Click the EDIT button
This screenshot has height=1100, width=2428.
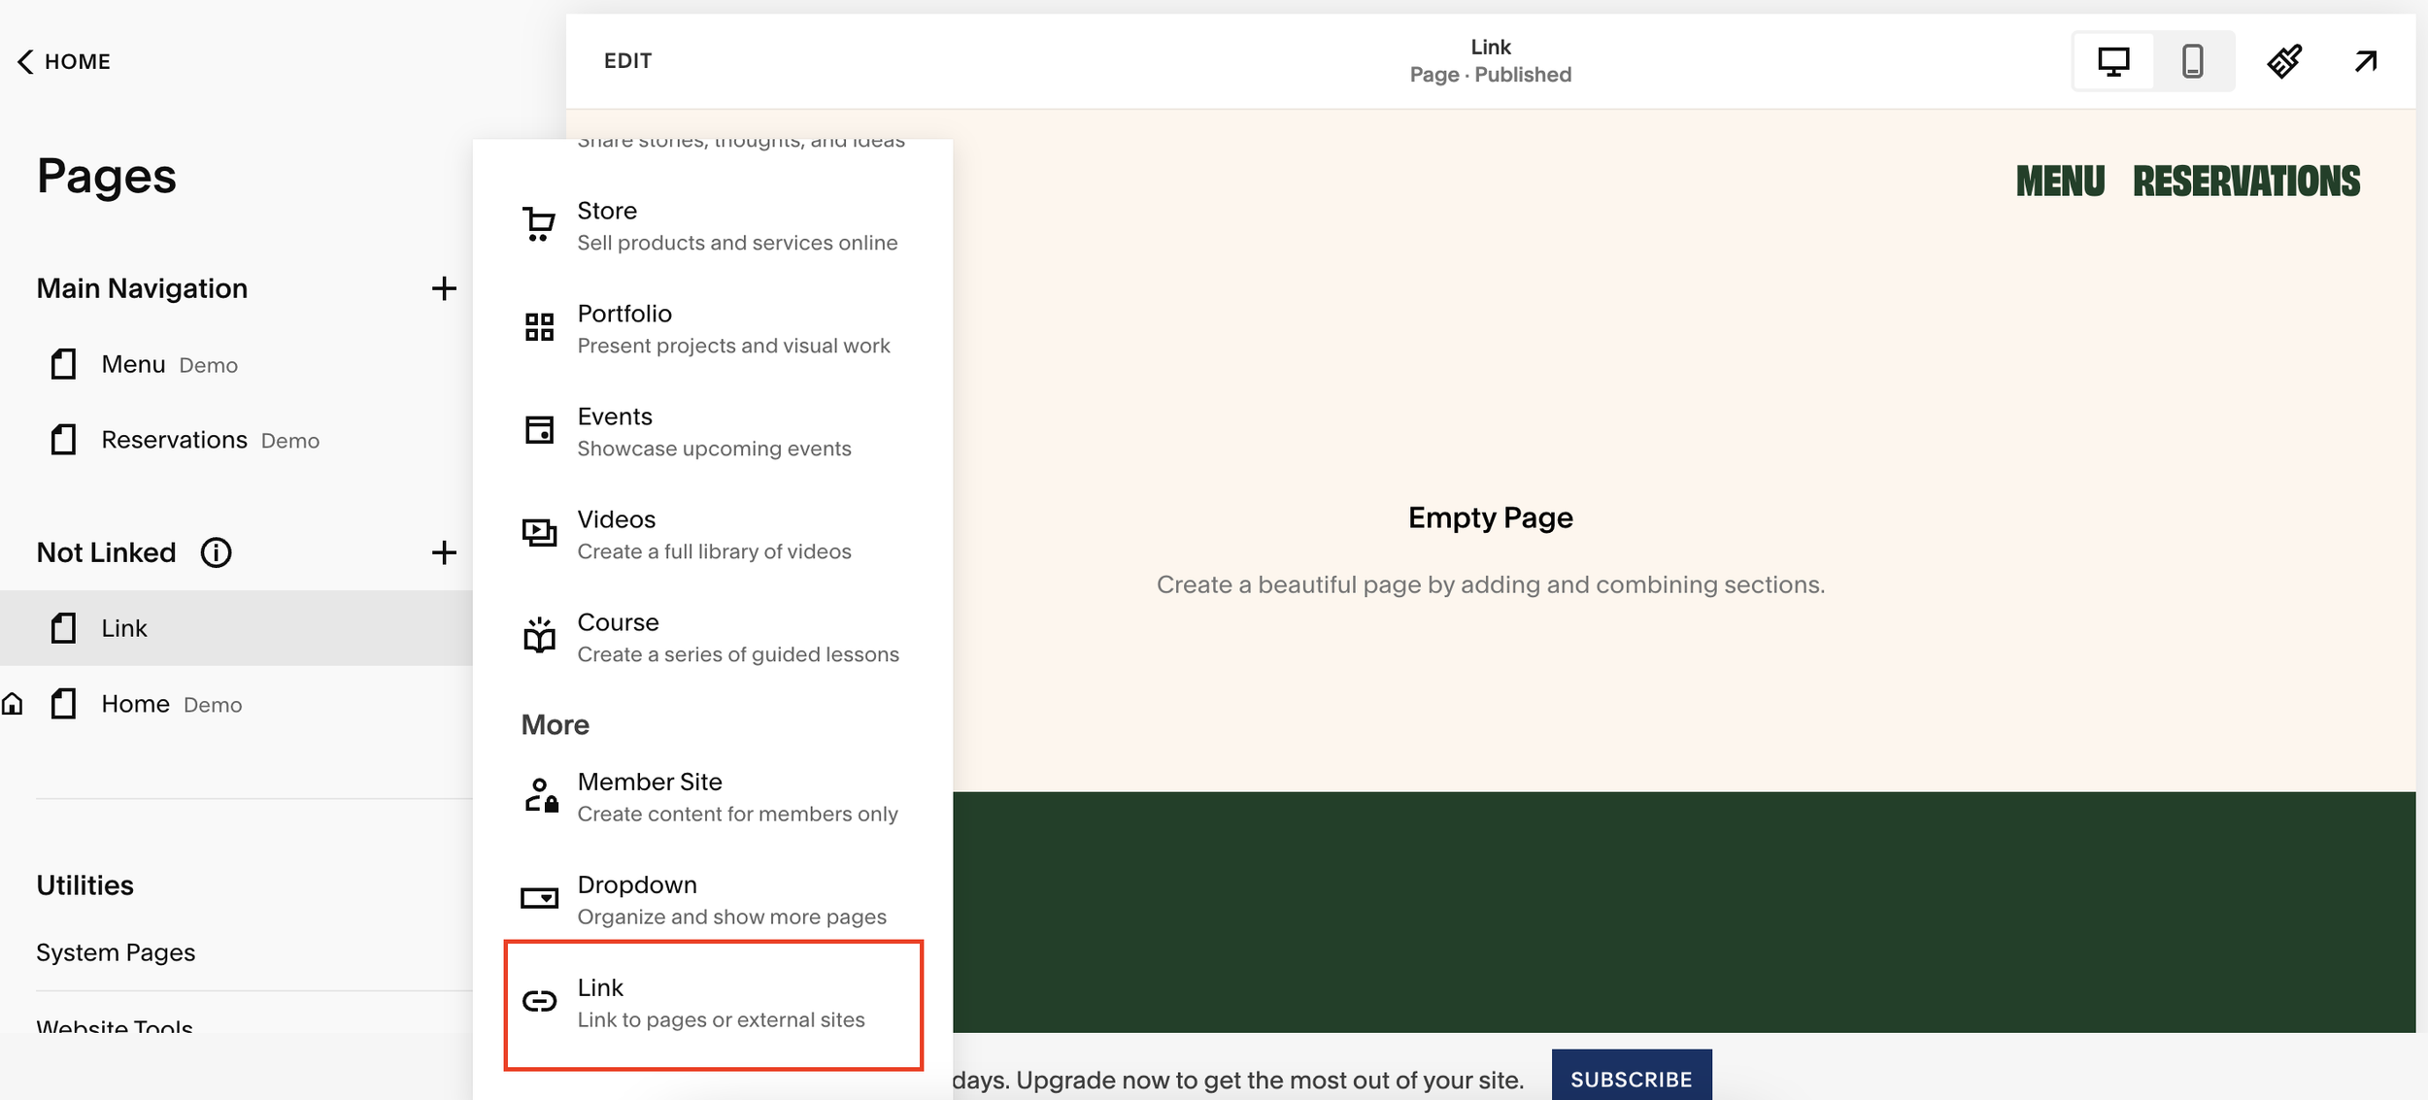[627, 61]
